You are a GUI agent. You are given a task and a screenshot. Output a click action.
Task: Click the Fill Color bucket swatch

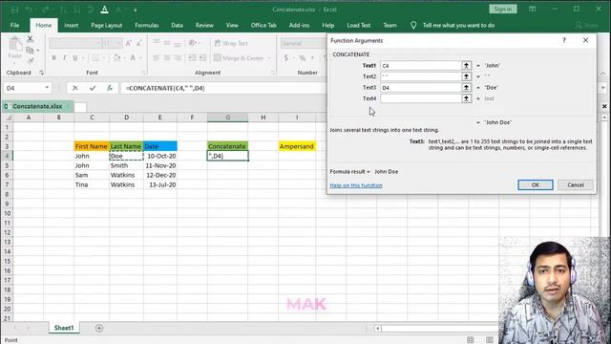(116, 57)
